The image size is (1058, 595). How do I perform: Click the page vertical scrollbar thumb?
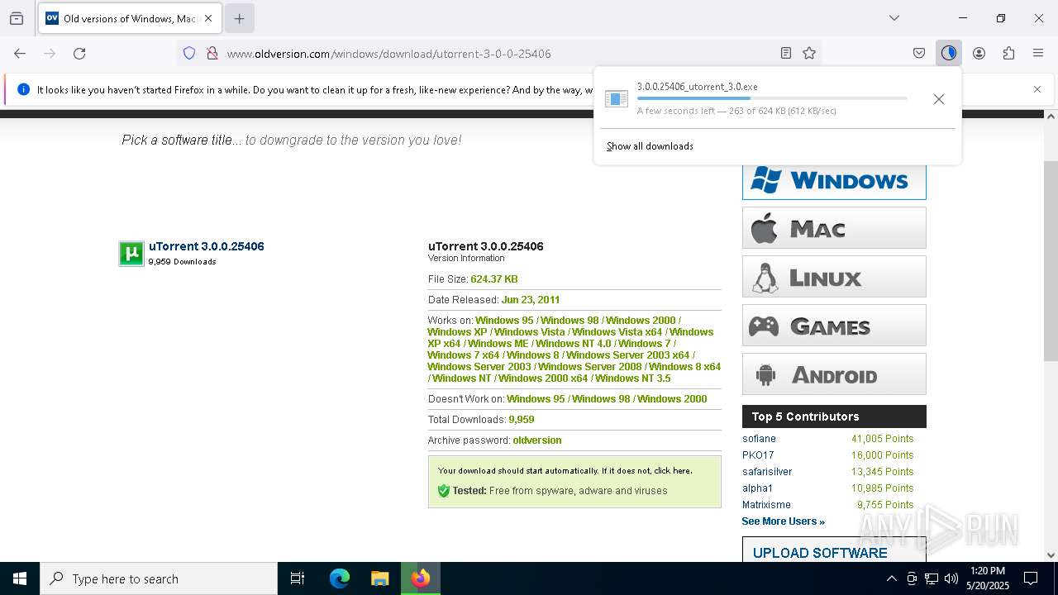point(1051,261)
